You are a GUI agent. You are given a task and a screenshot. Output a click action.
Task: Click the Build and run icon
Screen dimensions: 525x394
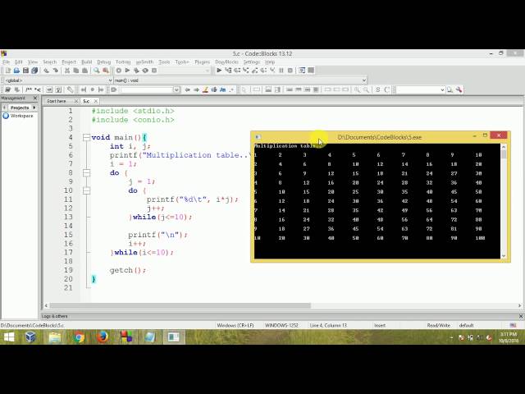136,71
